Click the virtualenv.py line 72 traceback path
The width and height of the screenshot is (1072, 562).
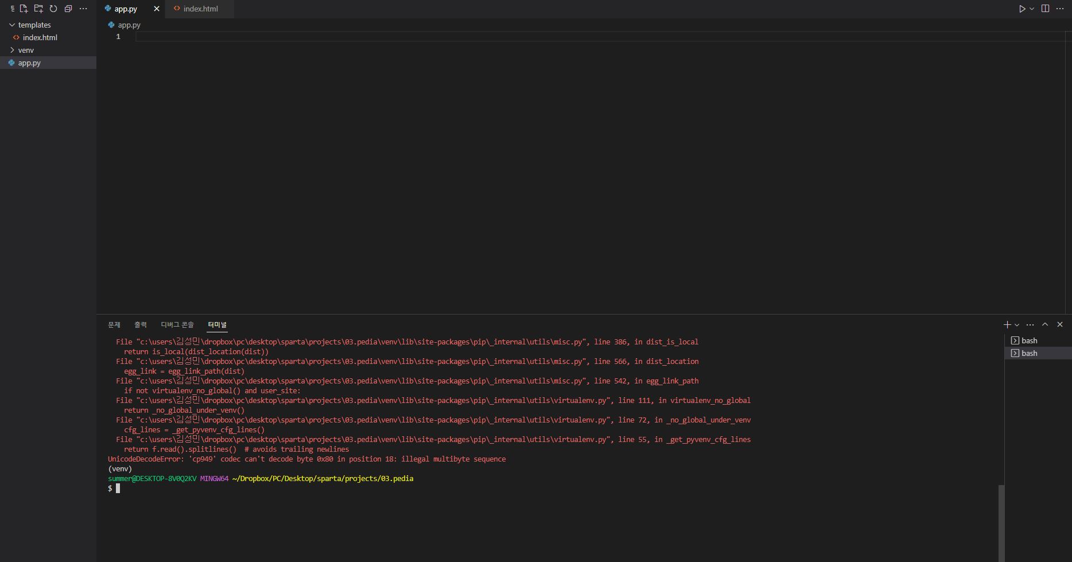pyautogui.click(x=433, y=420)
